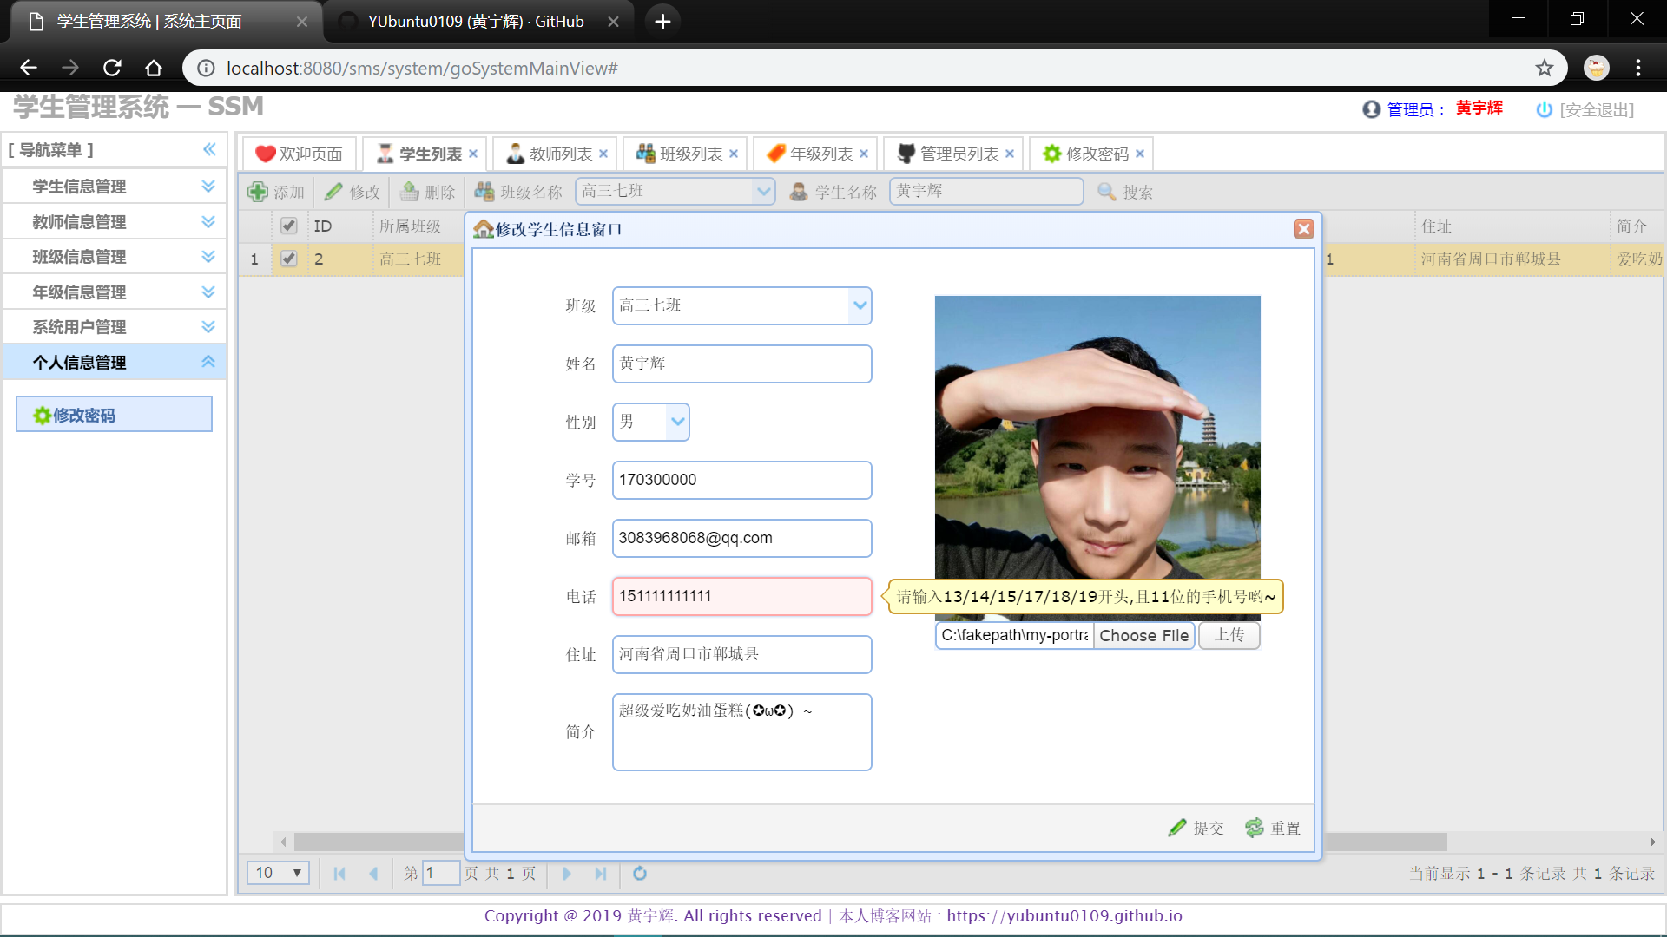Click the pencil submit (提交) icon
Screen dimensions: 1667x937
(1177, 828)
